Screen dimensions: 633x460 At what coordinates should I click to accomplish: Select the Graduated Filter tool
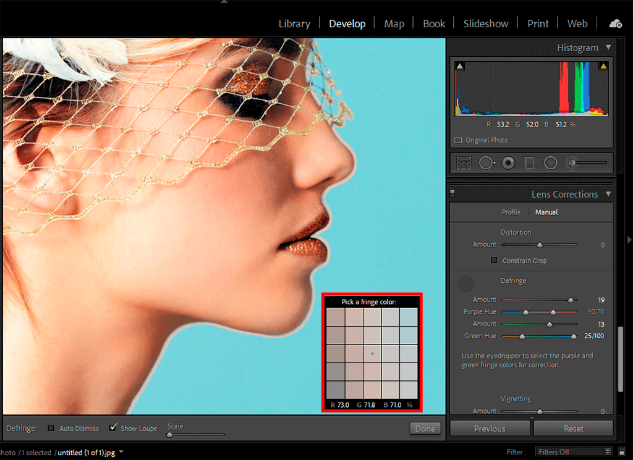pos(529,163)
